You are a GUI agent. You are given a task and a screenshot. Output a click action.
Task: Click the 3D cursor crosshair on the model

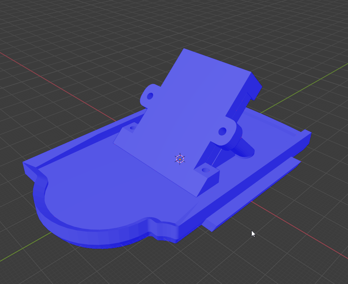tap(180, 159)
